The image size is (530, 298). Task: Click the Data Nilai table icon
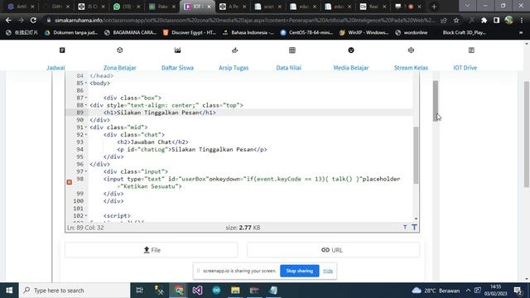tap(292, 50)
